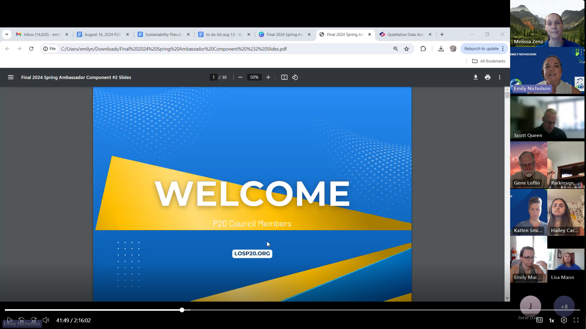Viewport: 586px width, 329px height.
Task: Expand the tab search dropdown arrow
Action: click(x=7, y=34)
